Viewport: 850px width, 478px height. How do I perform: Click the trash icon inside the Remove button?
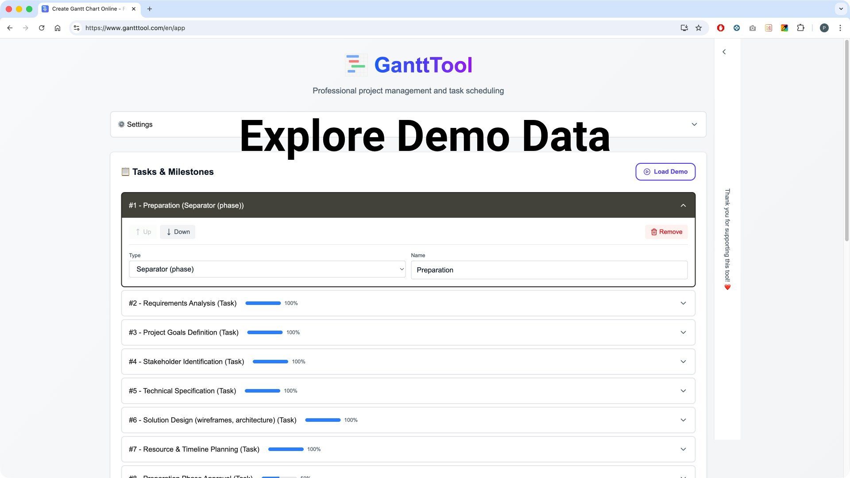click(x=654, y=231)
